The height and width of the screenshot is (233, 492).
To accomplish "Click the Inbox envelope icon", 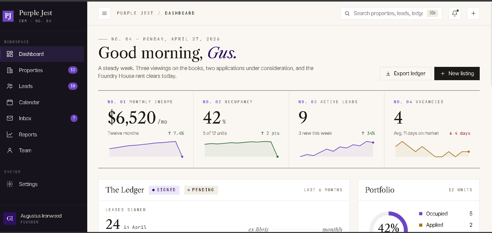I will (x=10, y=118).
